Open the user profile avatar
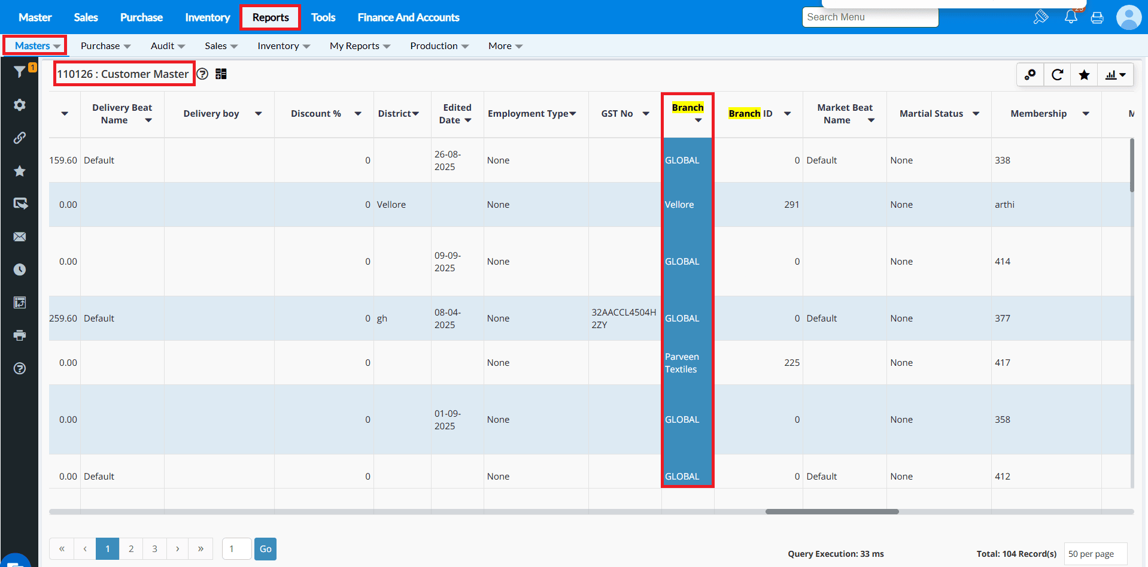This screenshot has height=567, width=1148. tap(1128, 17)
